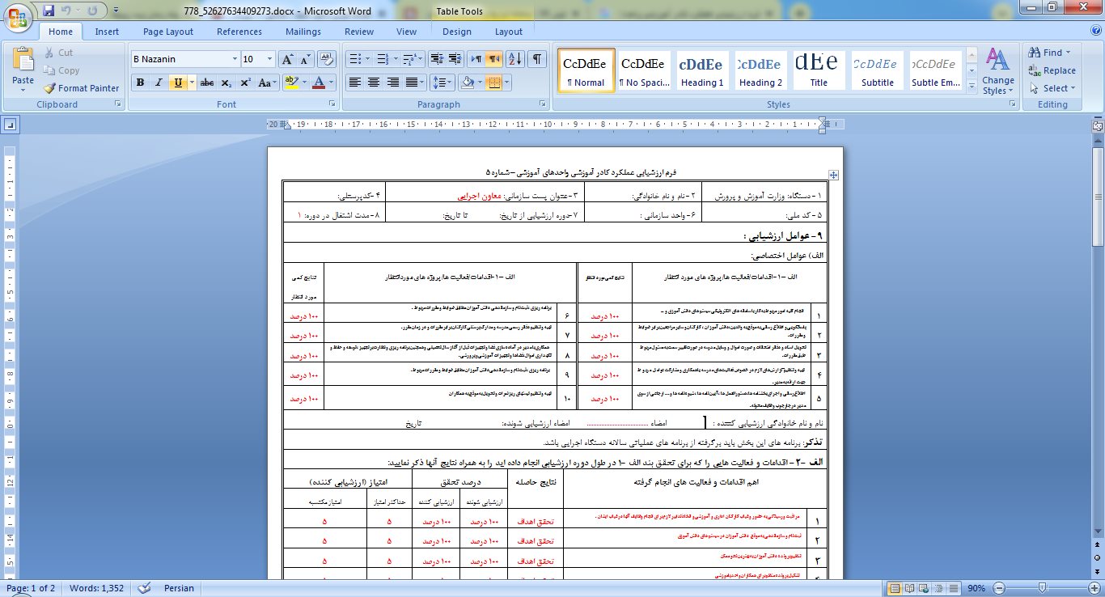
Task: Align text right
Action: (392, 83)
